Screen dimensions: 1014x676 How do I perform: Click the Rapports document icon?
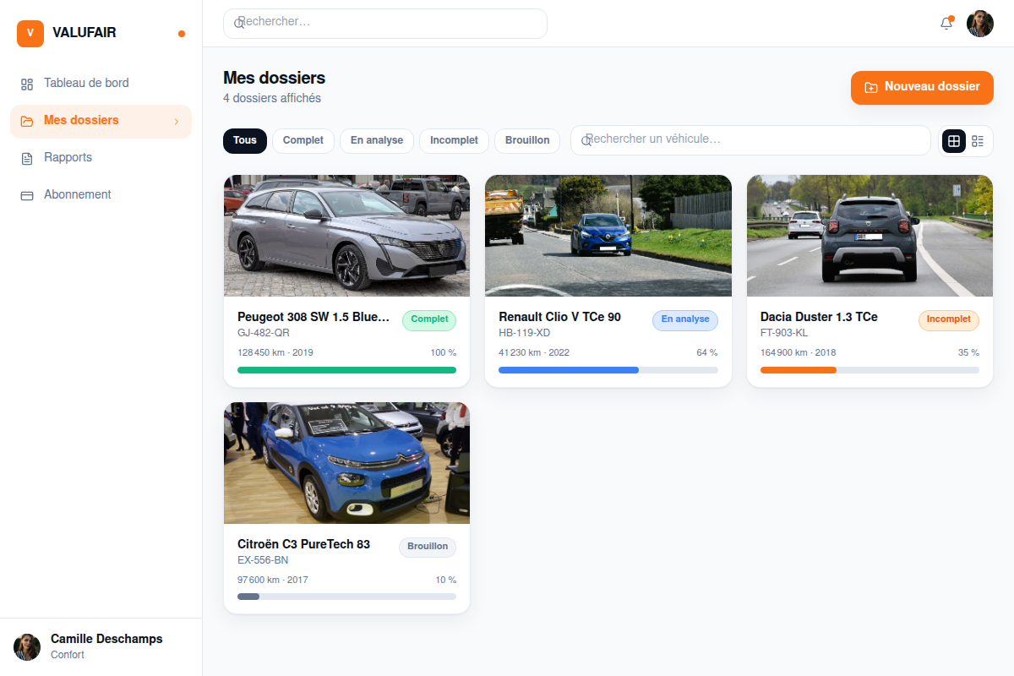[27, 158]
